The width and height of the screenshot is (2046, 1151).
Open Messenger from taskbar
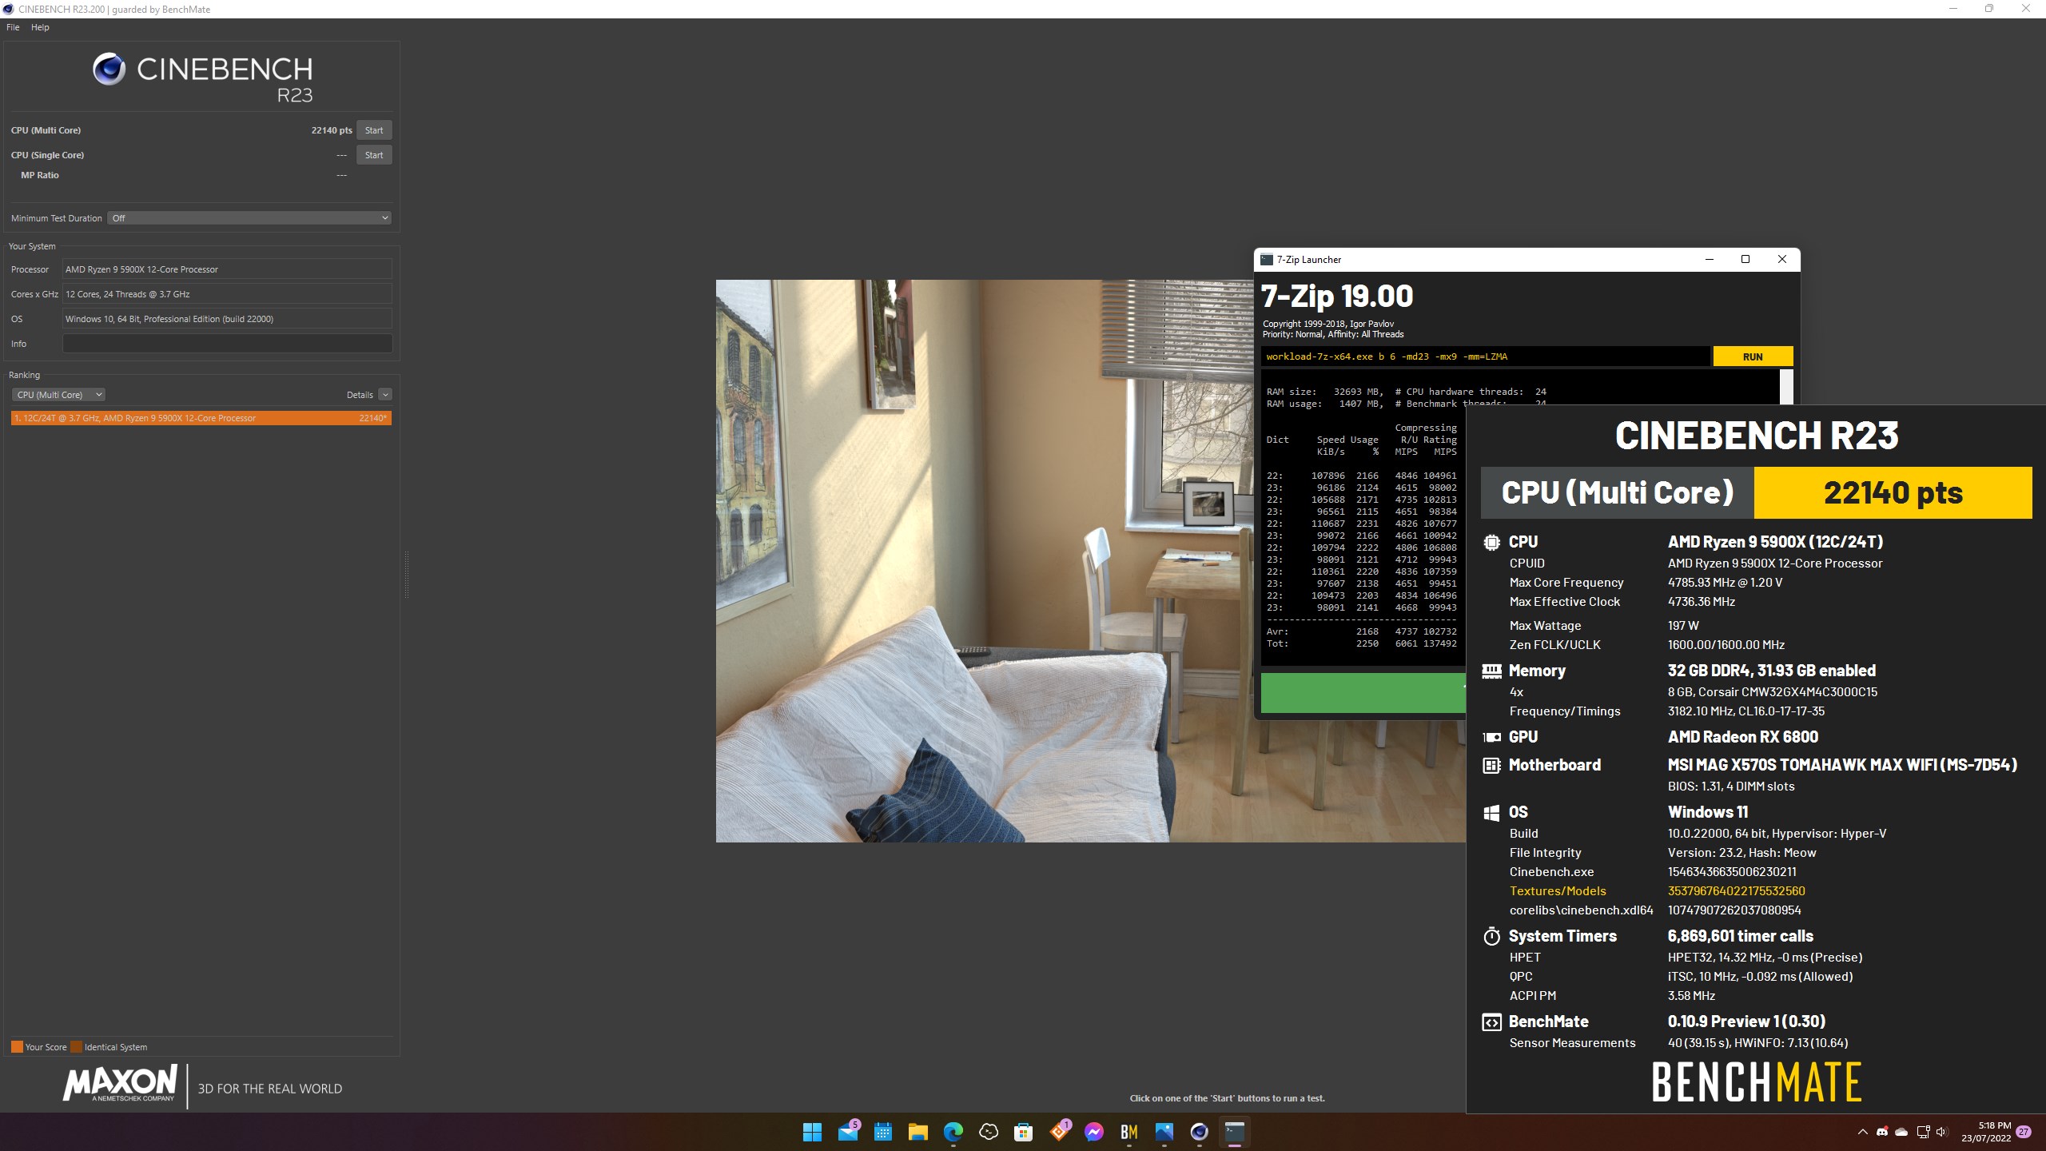tap(1094, 1132)
